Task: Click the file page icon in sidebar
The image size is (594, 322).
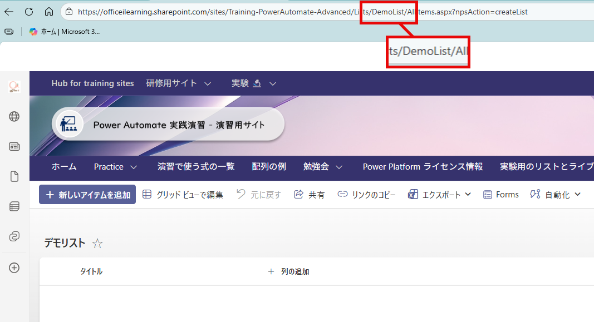Action: point(14,176)
